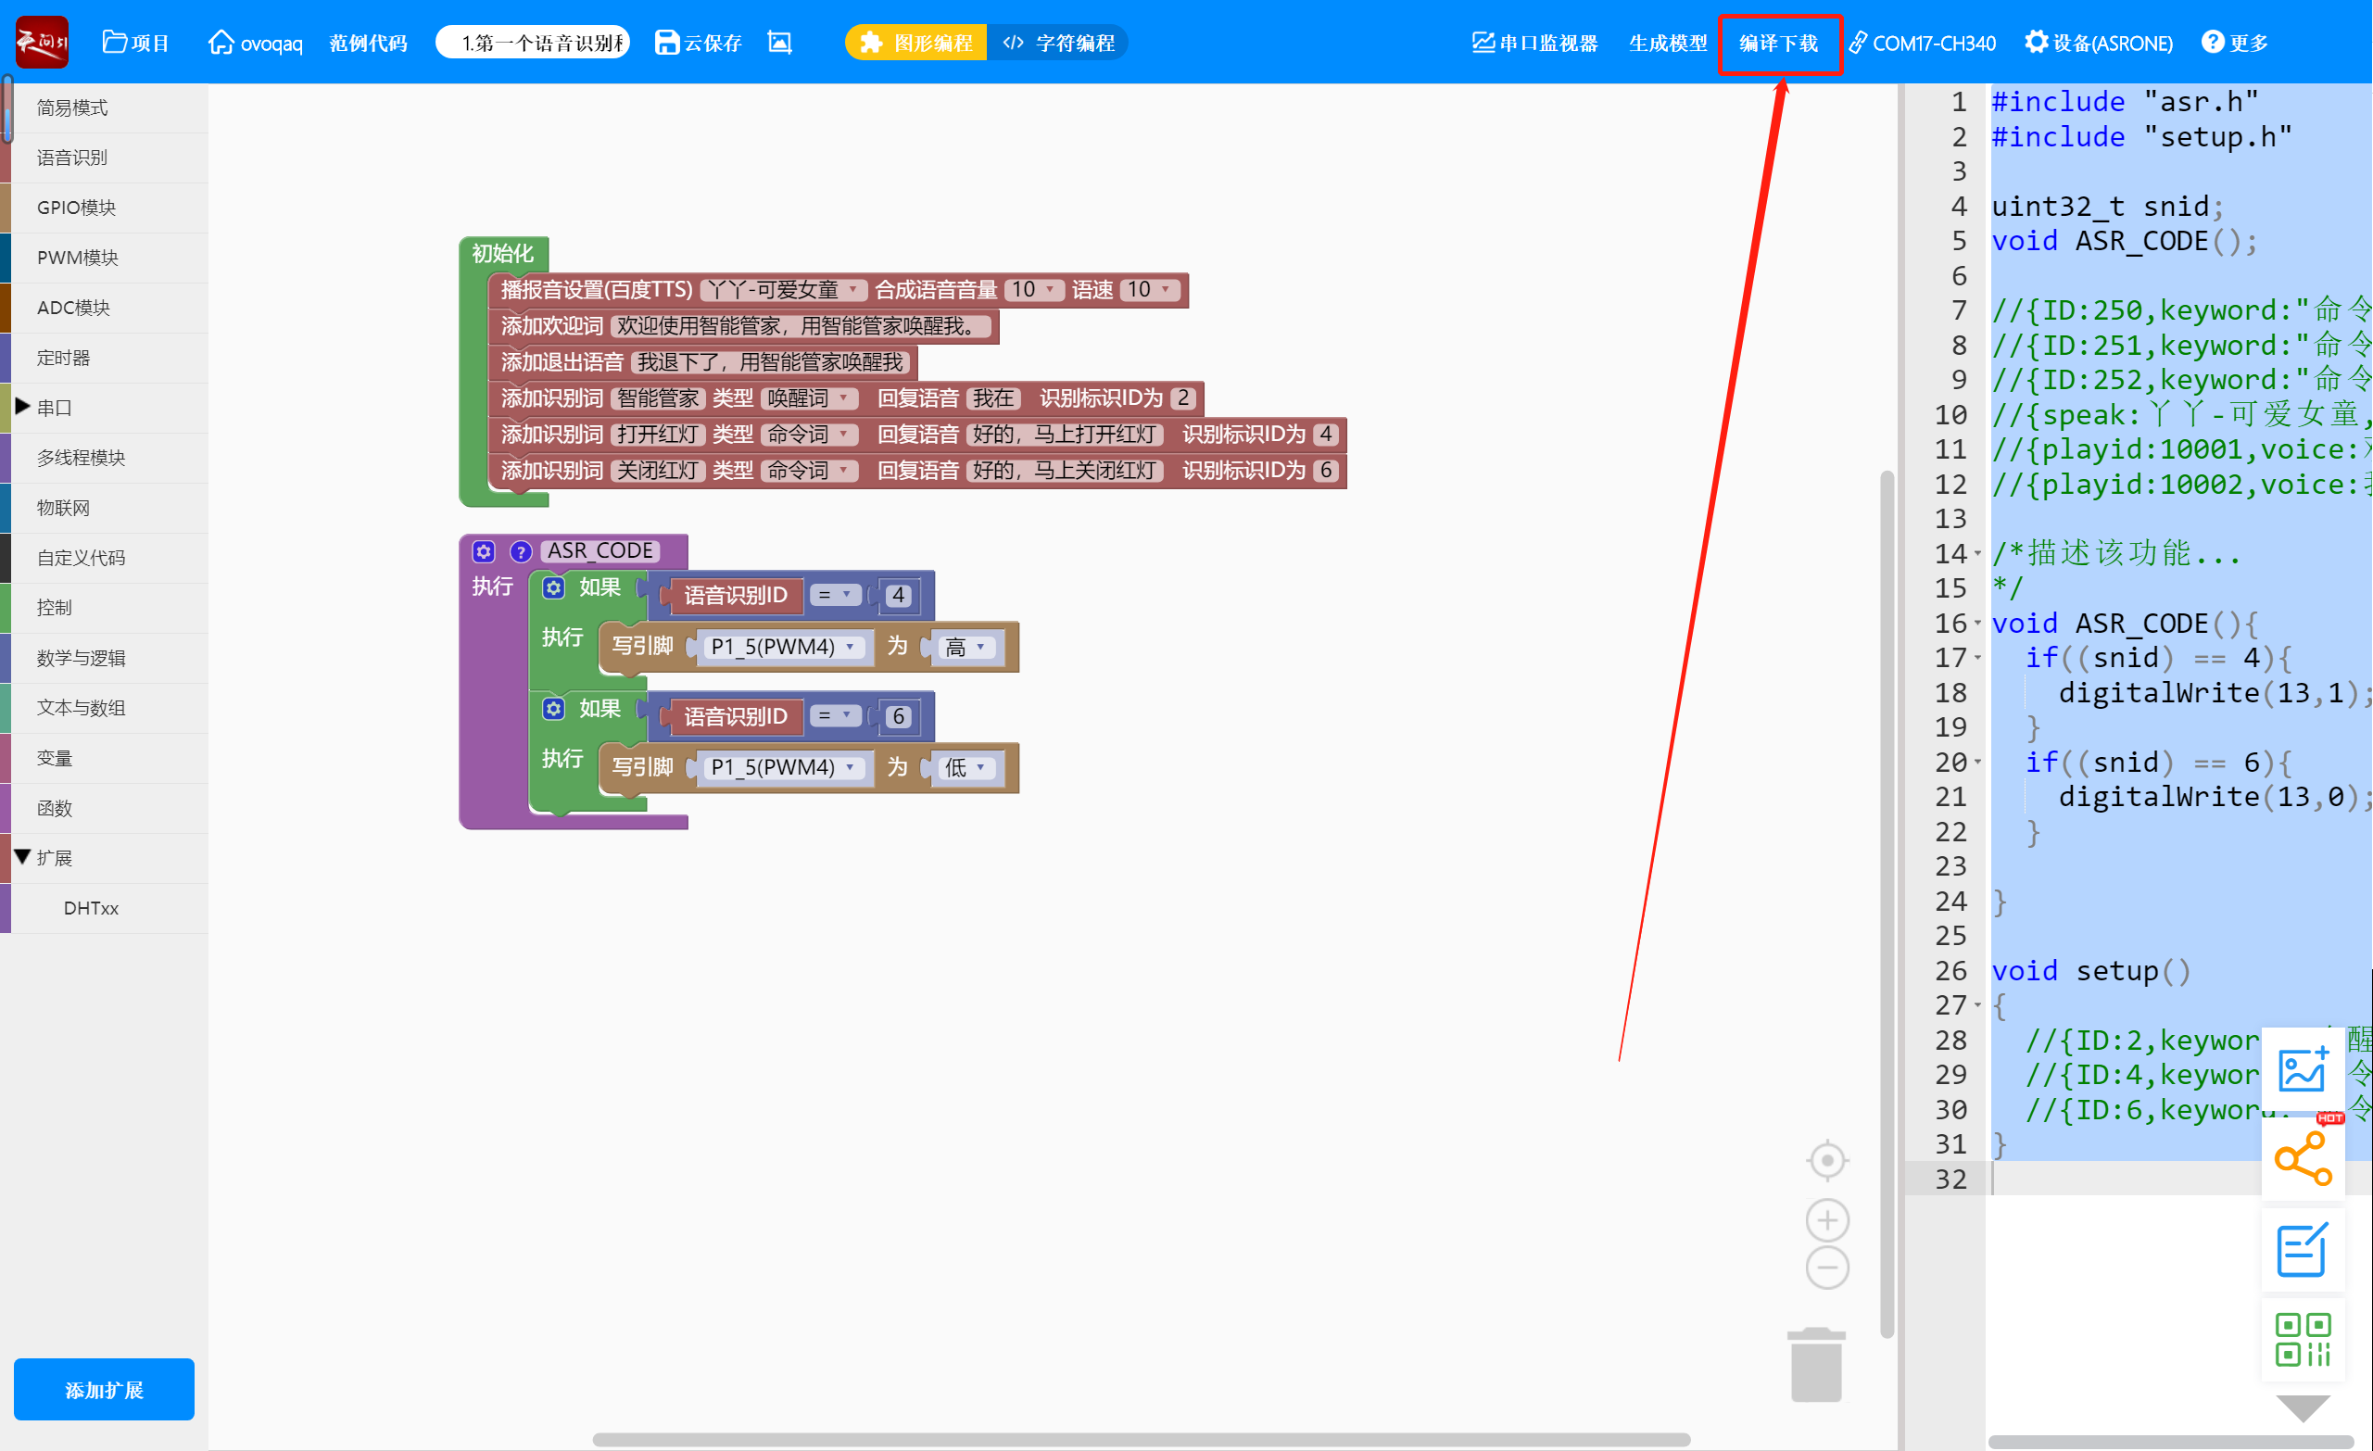Screen dimensions: 2373x1451
Task: Open pin dropdown in 高 write block
Action: point(782,647)
